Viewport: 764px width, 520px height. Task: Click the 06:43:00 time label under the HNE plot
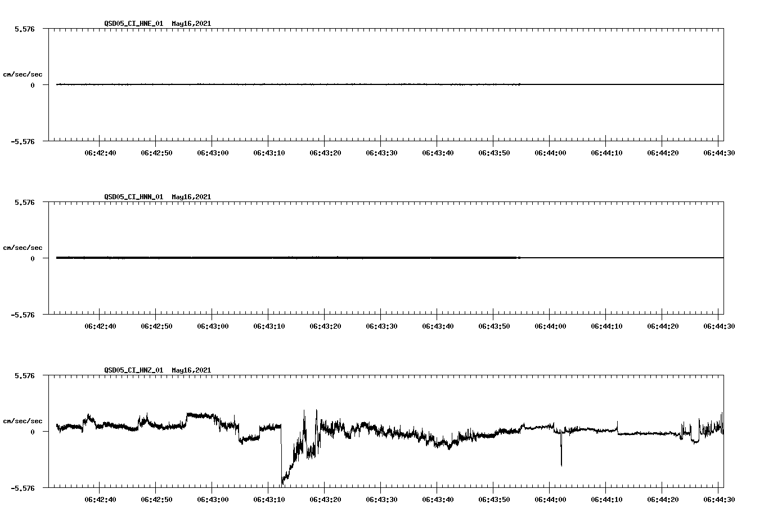(213, 153)
